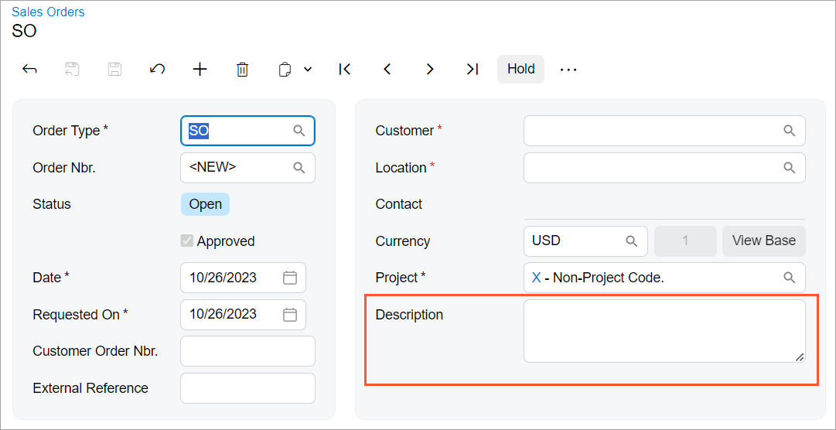Delete the order with the trash icon
836x430 pixels.
[242, 69]
